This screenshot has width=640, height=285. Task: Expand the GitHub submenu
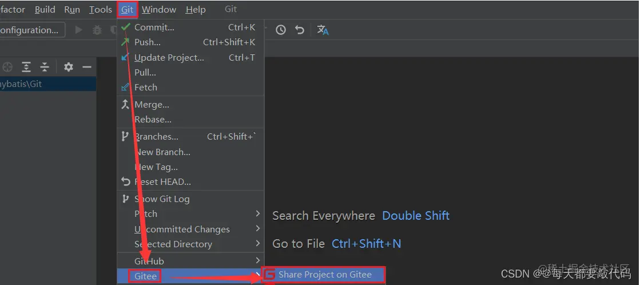pyautogui.click(x=190, y=261)
